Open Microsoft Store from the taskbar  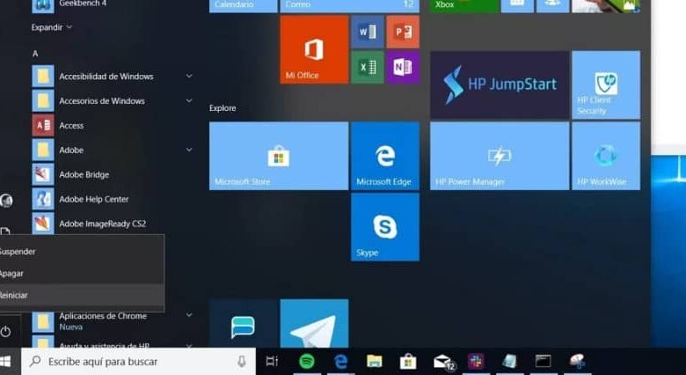(408, 362)
